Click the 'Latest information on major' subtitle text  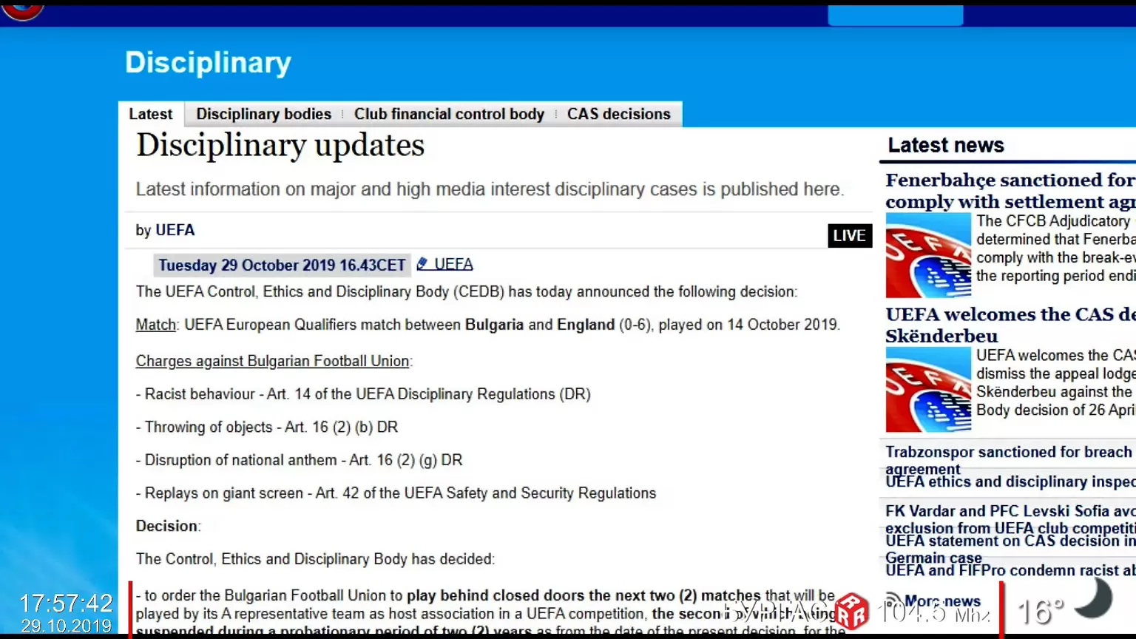pos(490,189)
